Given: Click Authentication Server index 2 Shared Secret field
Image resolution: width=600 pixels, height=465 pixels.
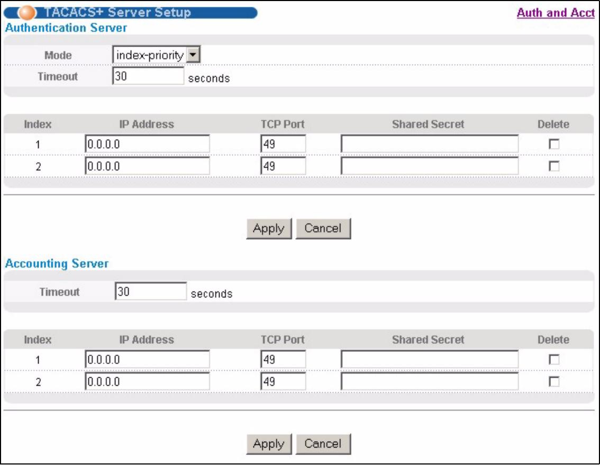Looking at the screenshot, I should [x=430, y=166].
